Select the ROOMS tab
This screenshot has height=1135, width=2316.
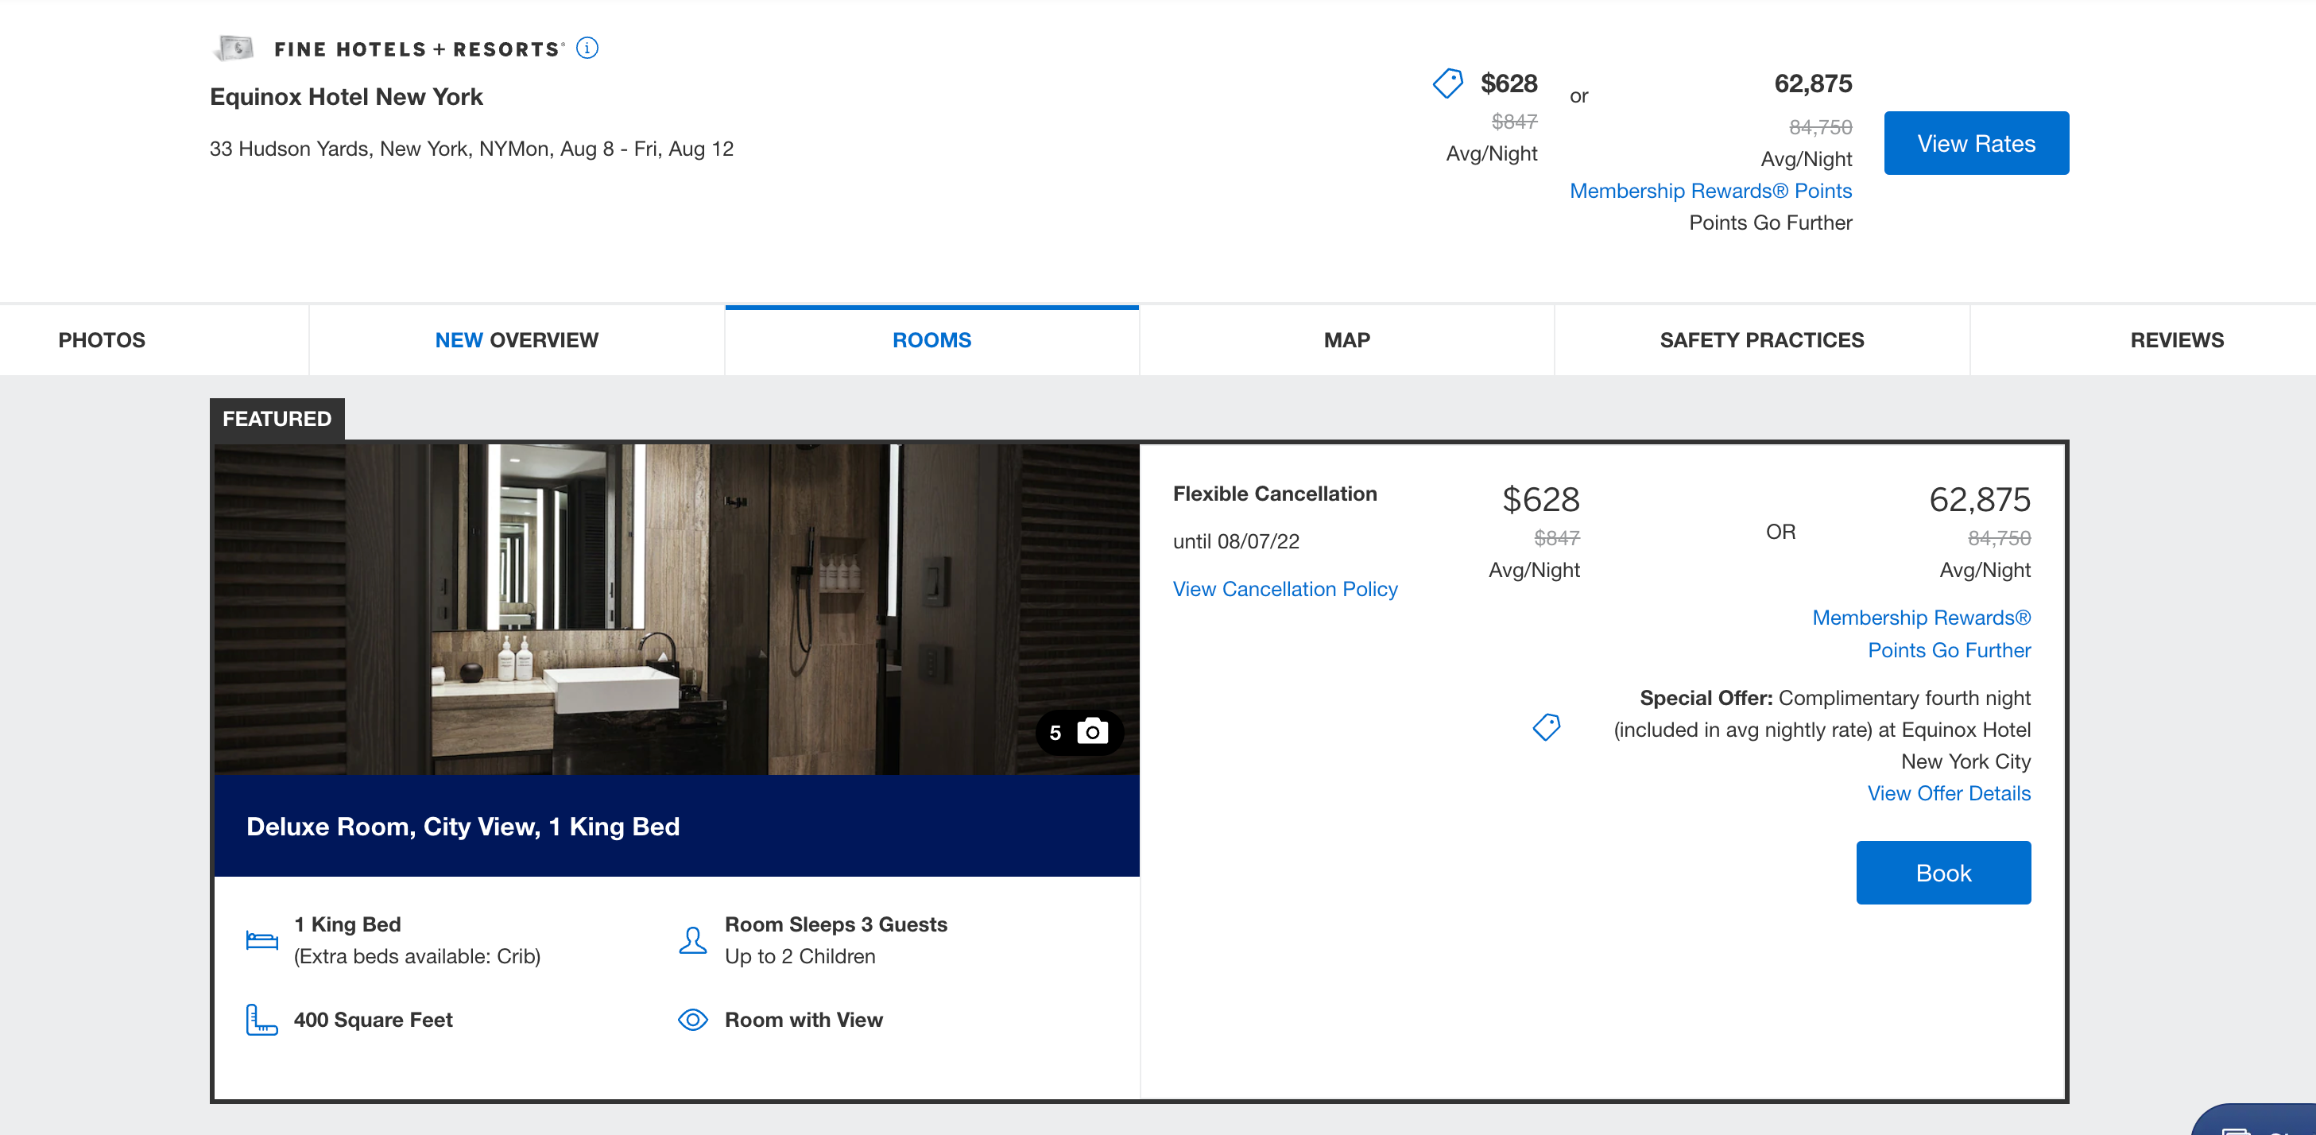[x=931, y=340]
